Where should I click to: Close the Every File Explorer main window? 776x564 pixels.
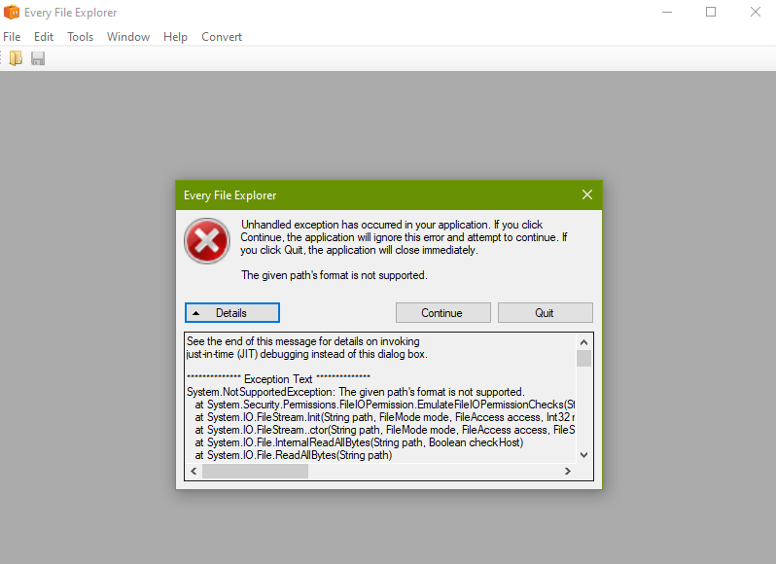755,12
